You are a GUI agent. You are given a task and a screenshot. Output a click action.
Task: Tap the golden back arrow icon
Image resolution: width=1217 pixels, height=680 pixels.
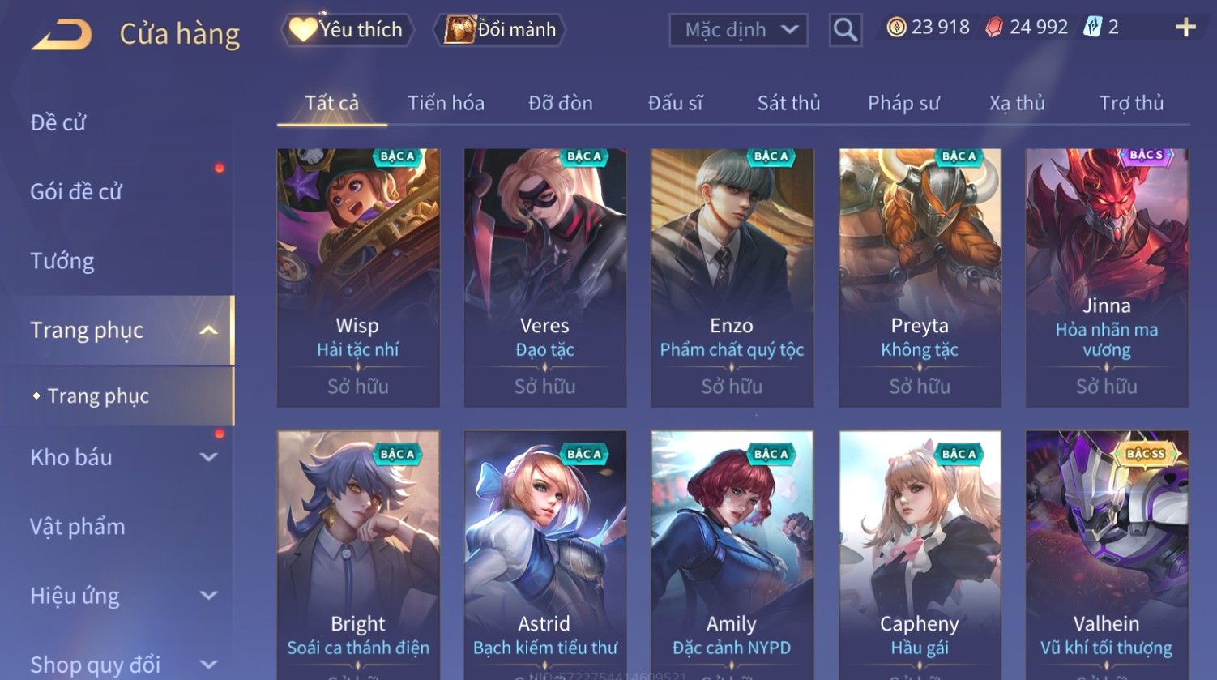click(x=62, y=35)
